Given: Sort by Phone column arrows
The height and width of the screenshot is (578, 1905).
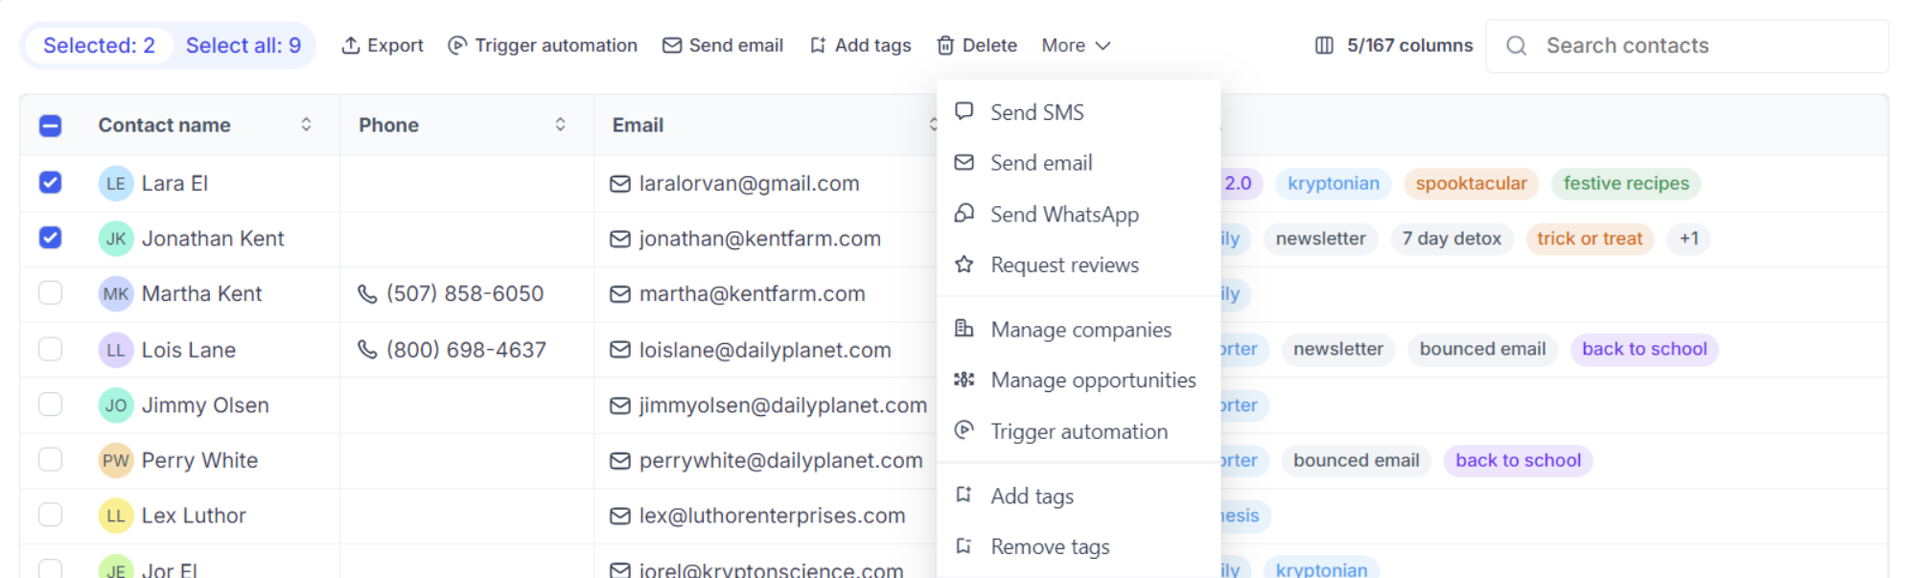Looking at the screenshot, I should pos(560,125).
